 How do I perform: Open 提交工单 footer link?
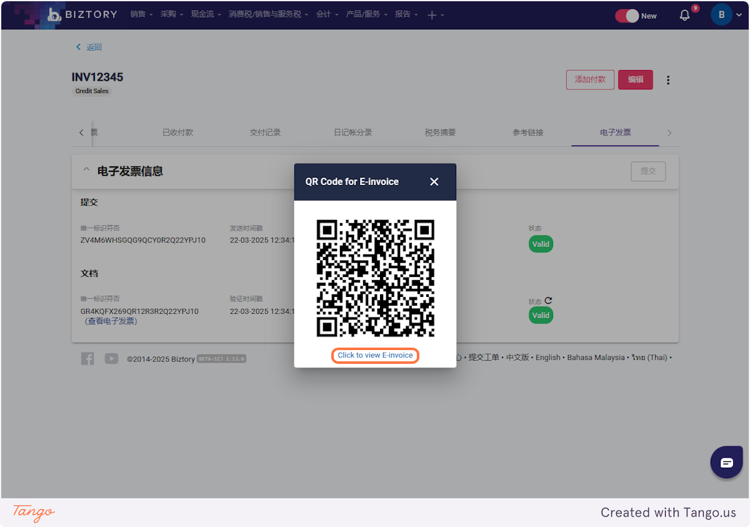(484, 358)
